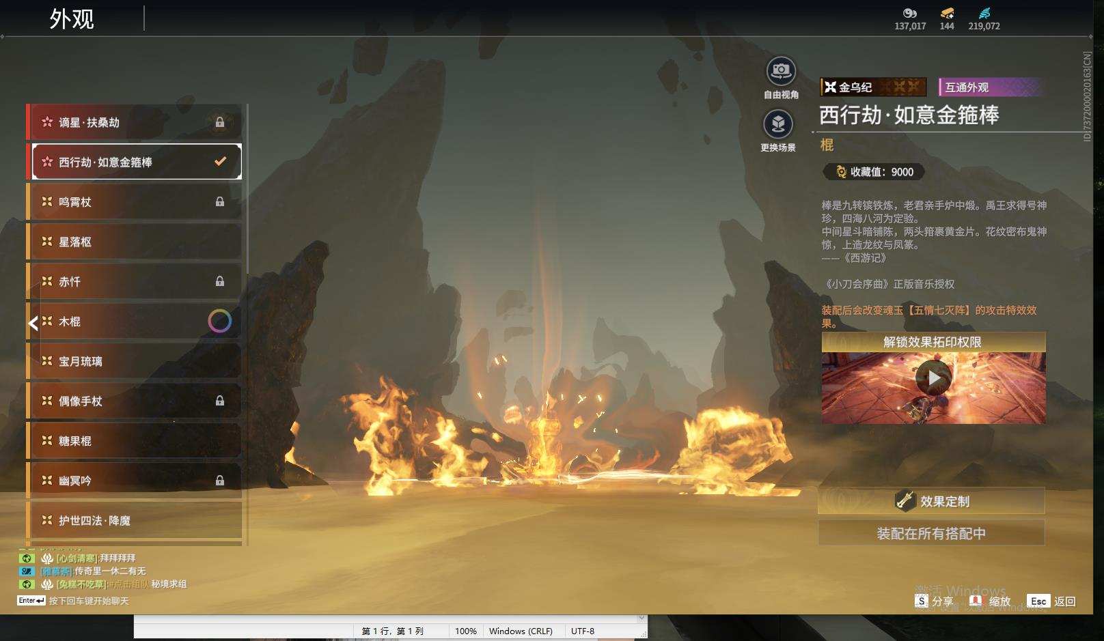Pick the 赤忏 skin row

pos(134,281)
